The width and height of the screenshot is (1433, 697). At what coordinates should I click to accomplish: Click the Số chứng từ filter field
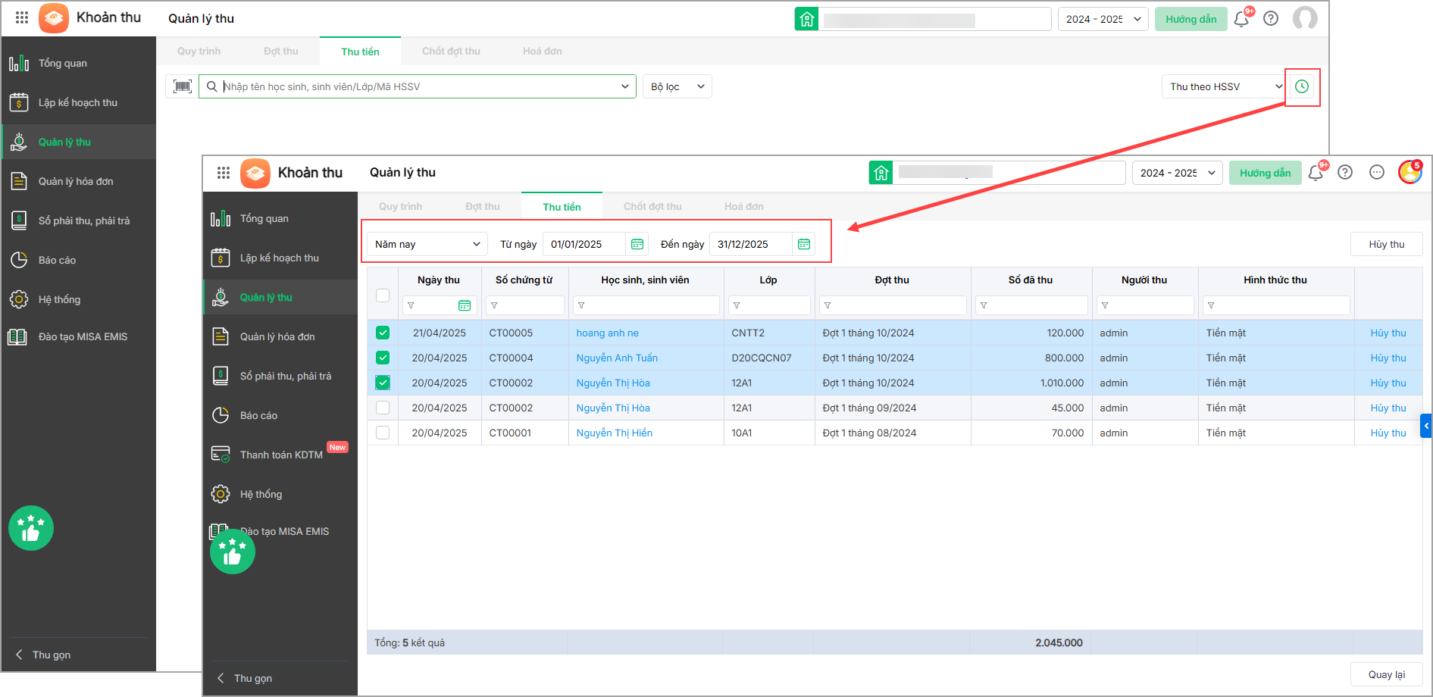pyautogui.click(x=528, y=305)
